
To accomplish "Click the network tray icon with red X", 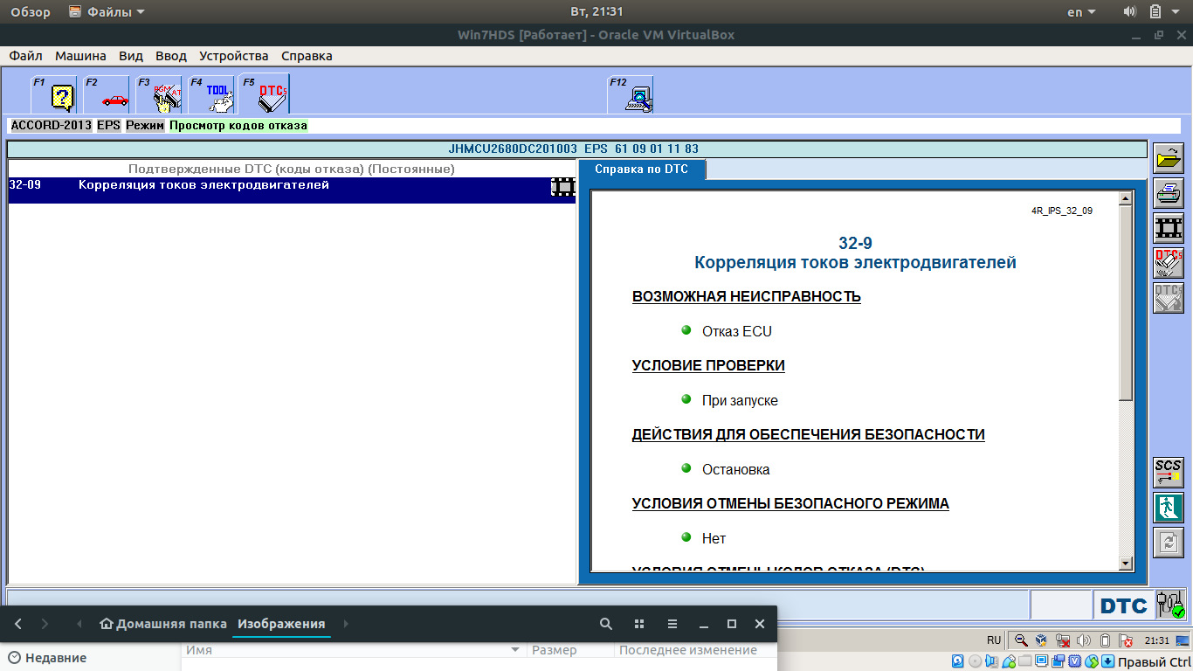I will (x=1063, y=640).
